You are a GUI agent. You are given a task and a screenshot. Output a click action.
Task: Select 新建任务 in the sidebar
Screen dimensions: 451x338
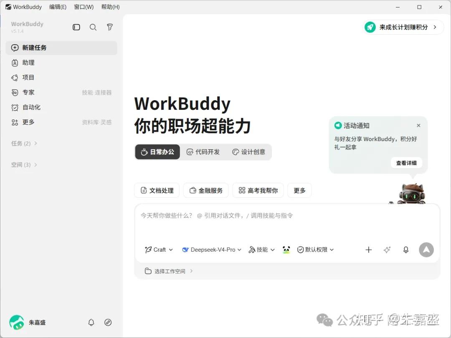tap(61, 48)
